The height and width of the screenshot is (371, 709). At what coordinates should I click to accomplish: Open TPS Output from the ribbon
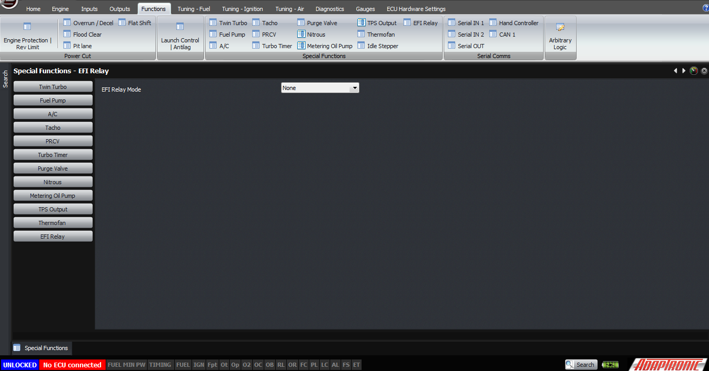click(377, 23)
